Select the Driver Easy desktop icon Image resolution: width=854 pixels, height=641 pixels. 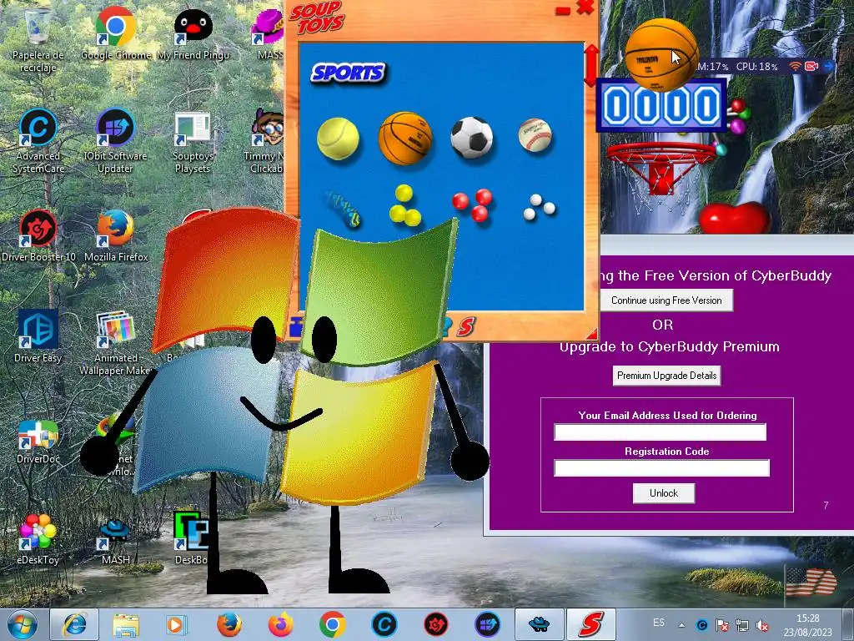coord(38,336)
